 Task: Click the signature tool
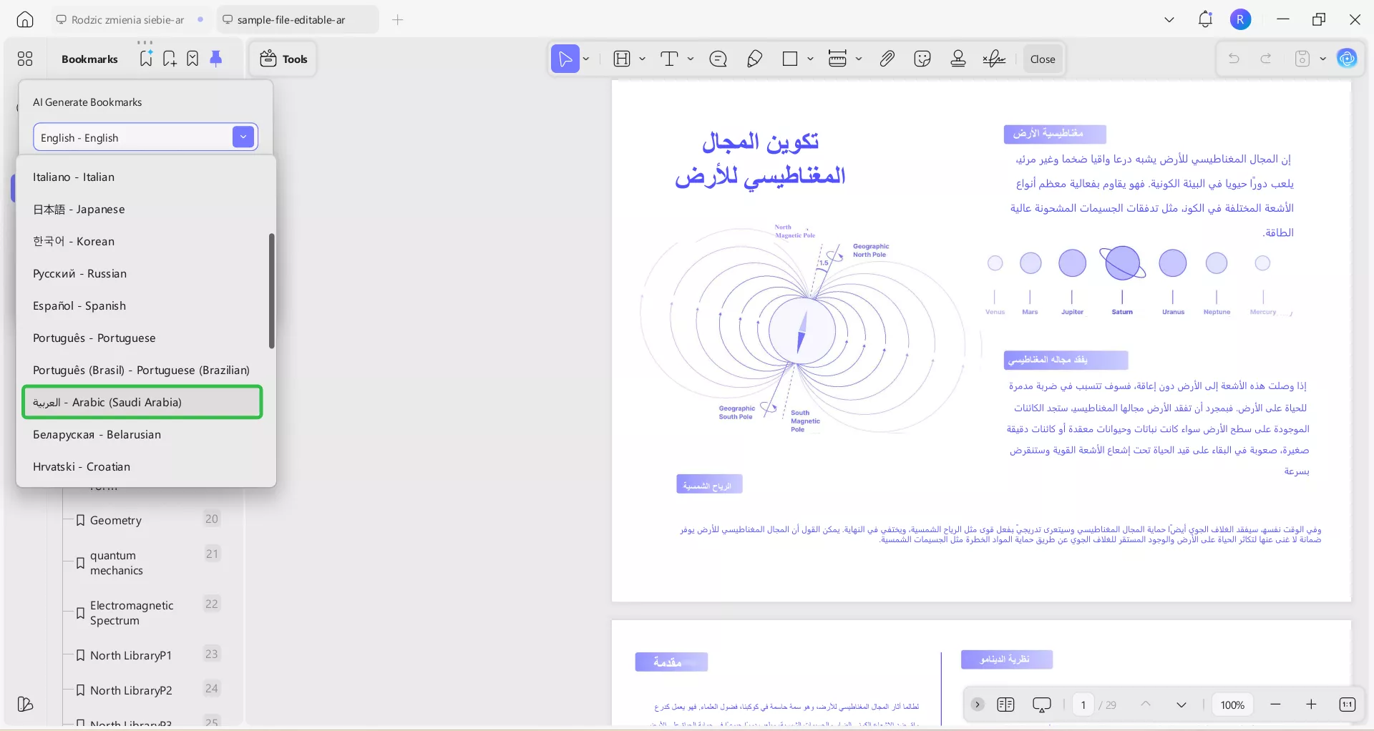[x=994, y=59]
